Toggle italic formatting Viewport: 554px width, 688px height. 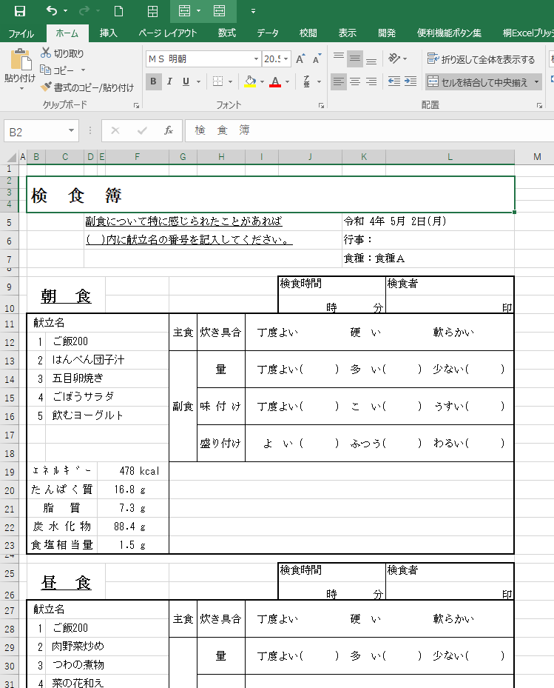[169, 81]
